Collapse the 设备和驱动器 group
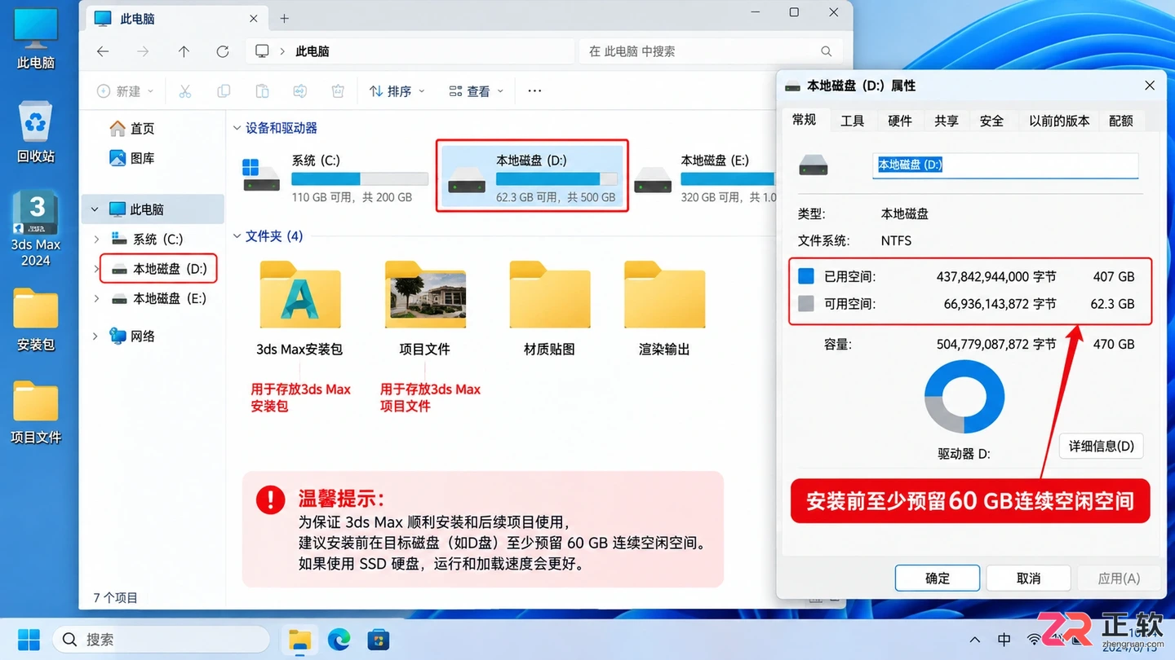The height and width of the screenshot is (660, 1175). coord(237,128)
